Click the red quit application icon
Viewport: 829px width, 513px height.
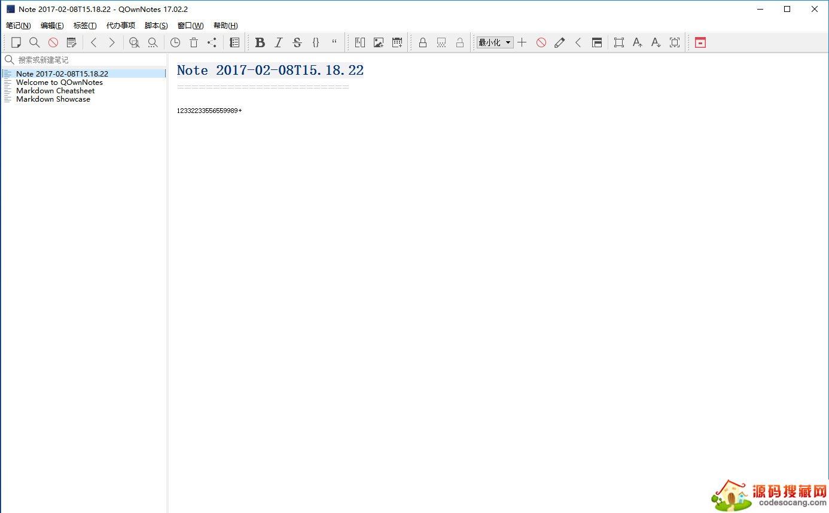tap(700, 42)
